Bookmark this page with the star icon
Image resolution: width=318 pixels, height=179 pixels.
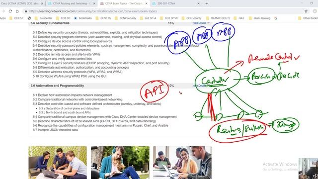(x=306, y=11)
